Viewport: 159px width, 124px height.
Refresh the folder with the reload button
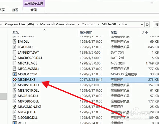[147, 24]
